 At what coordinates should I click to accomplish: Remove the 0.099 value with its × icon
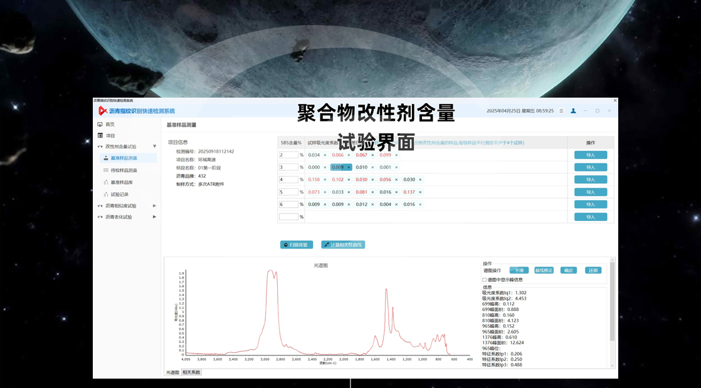396,155
